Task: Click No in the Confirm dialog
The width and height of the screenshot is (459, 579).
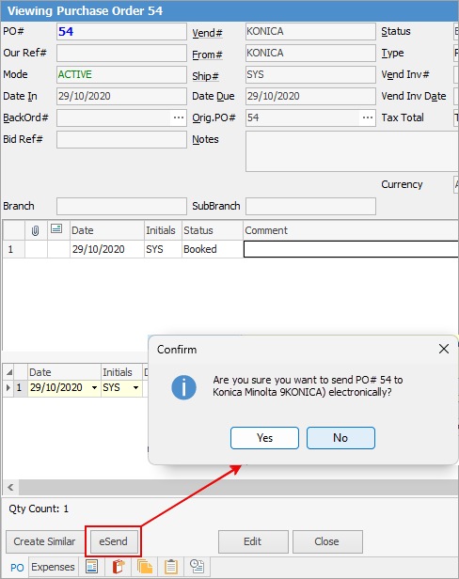Action: click(340, 438)
